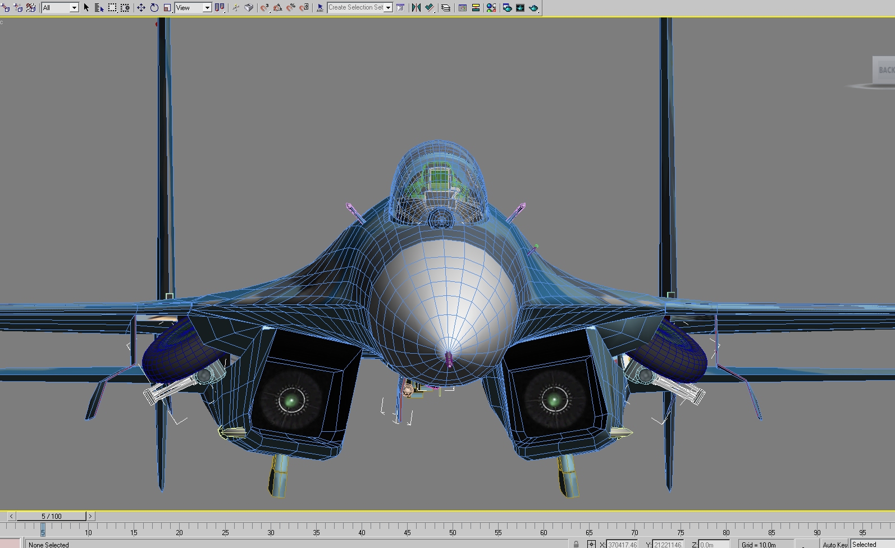
Task: Open the Material Editor spheres icon
Action: click(x=491, y=7)
